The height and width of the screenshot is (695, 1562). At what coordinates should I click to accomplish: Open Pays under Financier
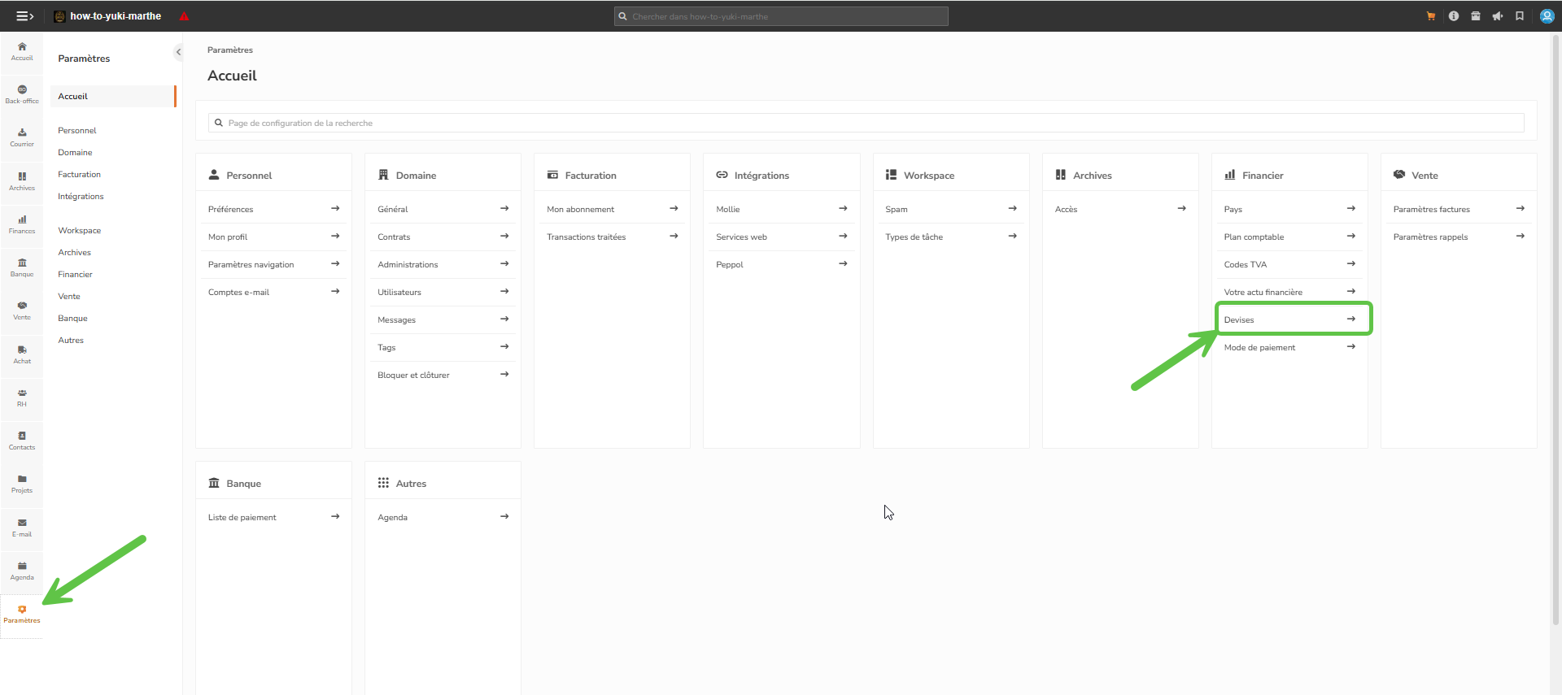[1289, 209]
